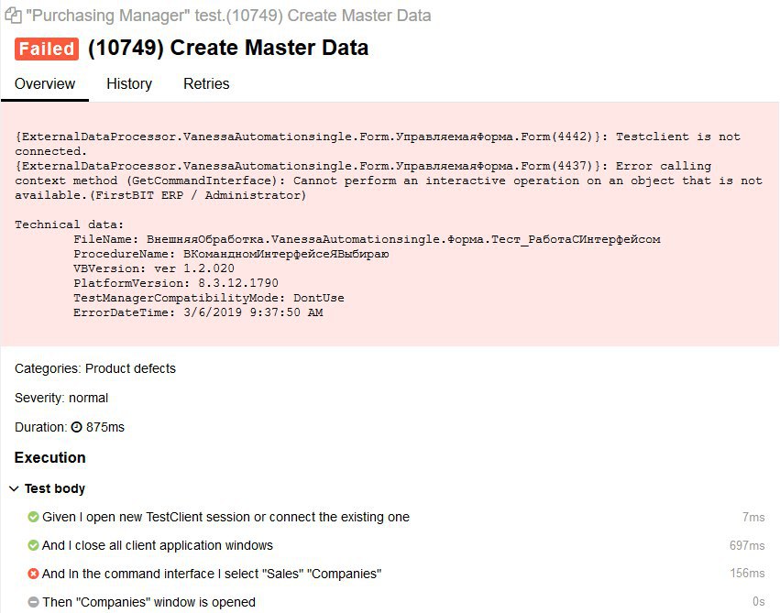The image size is (780, 613).
Task: Open step 'Then "Companies" window is opened'
Action: pyautogui.click(x=148, y=602)
